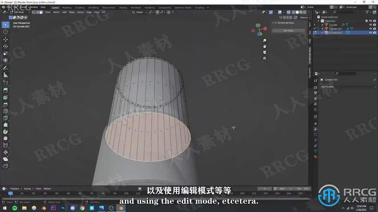Hide the Cylinder object with its eye icon
The height and width of the screenshot is (212, 378).
tap(370, 25)
